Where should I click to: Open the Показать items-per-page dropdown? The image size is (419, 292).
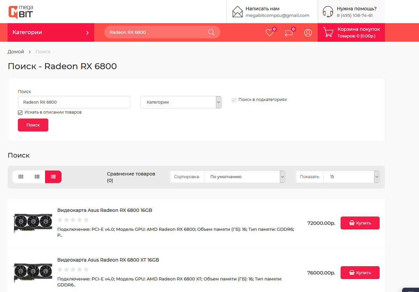click(352, 177)
